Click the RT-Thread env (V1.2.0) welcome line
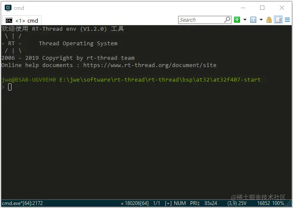The image size is (293, 208). (x=63, y=29)
